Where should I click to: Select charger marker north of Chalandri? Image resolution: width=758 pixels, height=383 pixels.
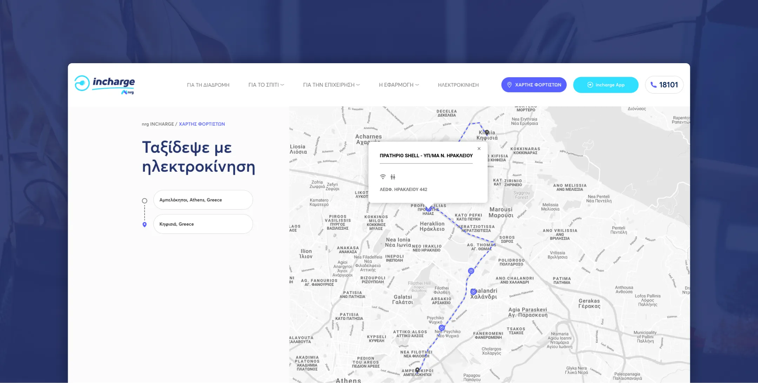click(x=471, y=271)
